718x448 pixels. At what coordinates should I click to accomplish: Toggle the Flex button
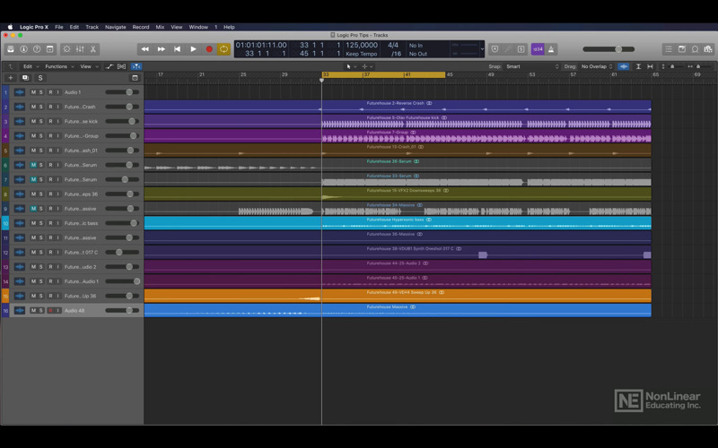[122, 66]
